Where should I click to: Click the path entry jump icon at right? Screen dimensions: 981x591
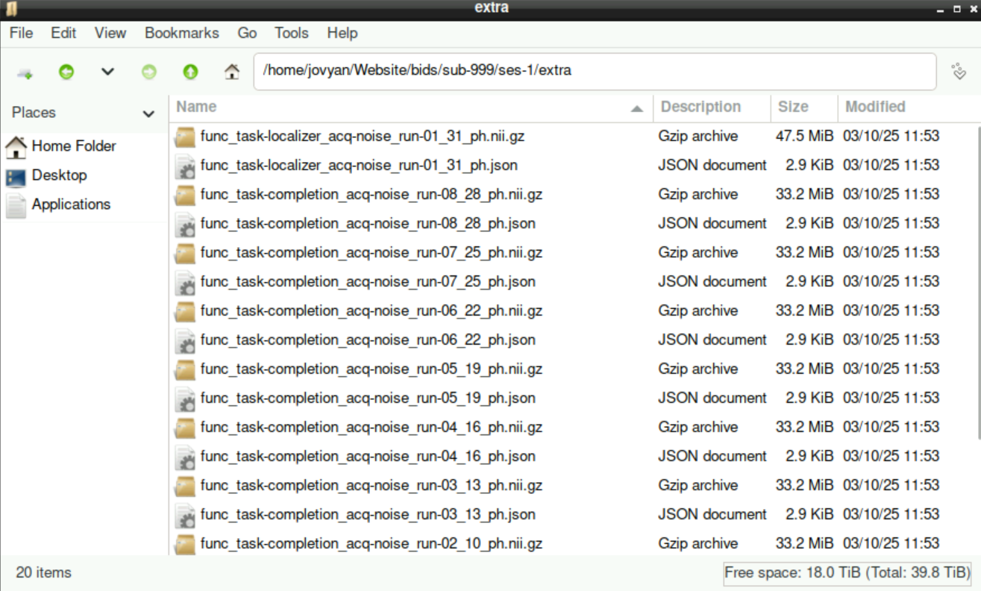959,72
